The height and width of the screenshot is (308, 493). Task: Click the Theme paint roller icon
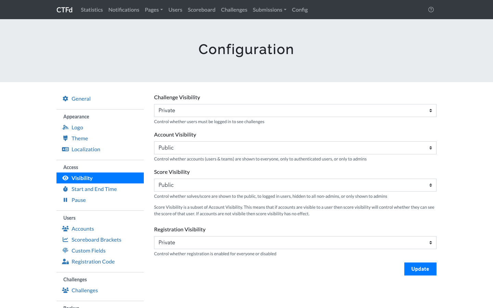click(x=65, y=138)
